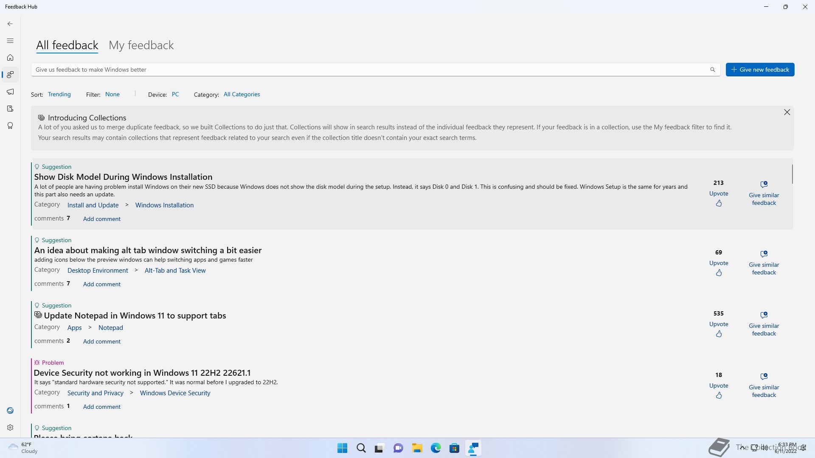Give similar feedback icon for Device Security

[764, 377]
